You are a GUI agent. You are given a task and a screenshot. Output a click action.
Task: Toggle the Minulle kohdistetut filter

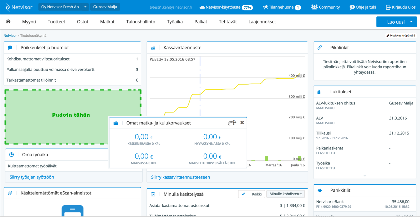(x=285, y=194)
